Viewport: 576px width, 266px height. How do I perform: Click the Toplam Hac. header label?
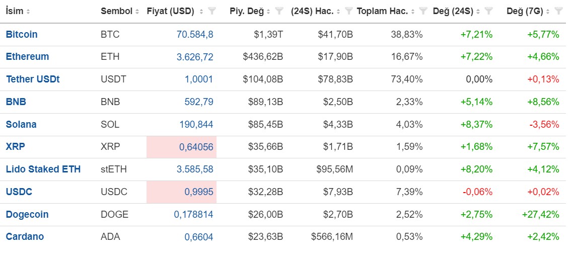pos(383,12)
